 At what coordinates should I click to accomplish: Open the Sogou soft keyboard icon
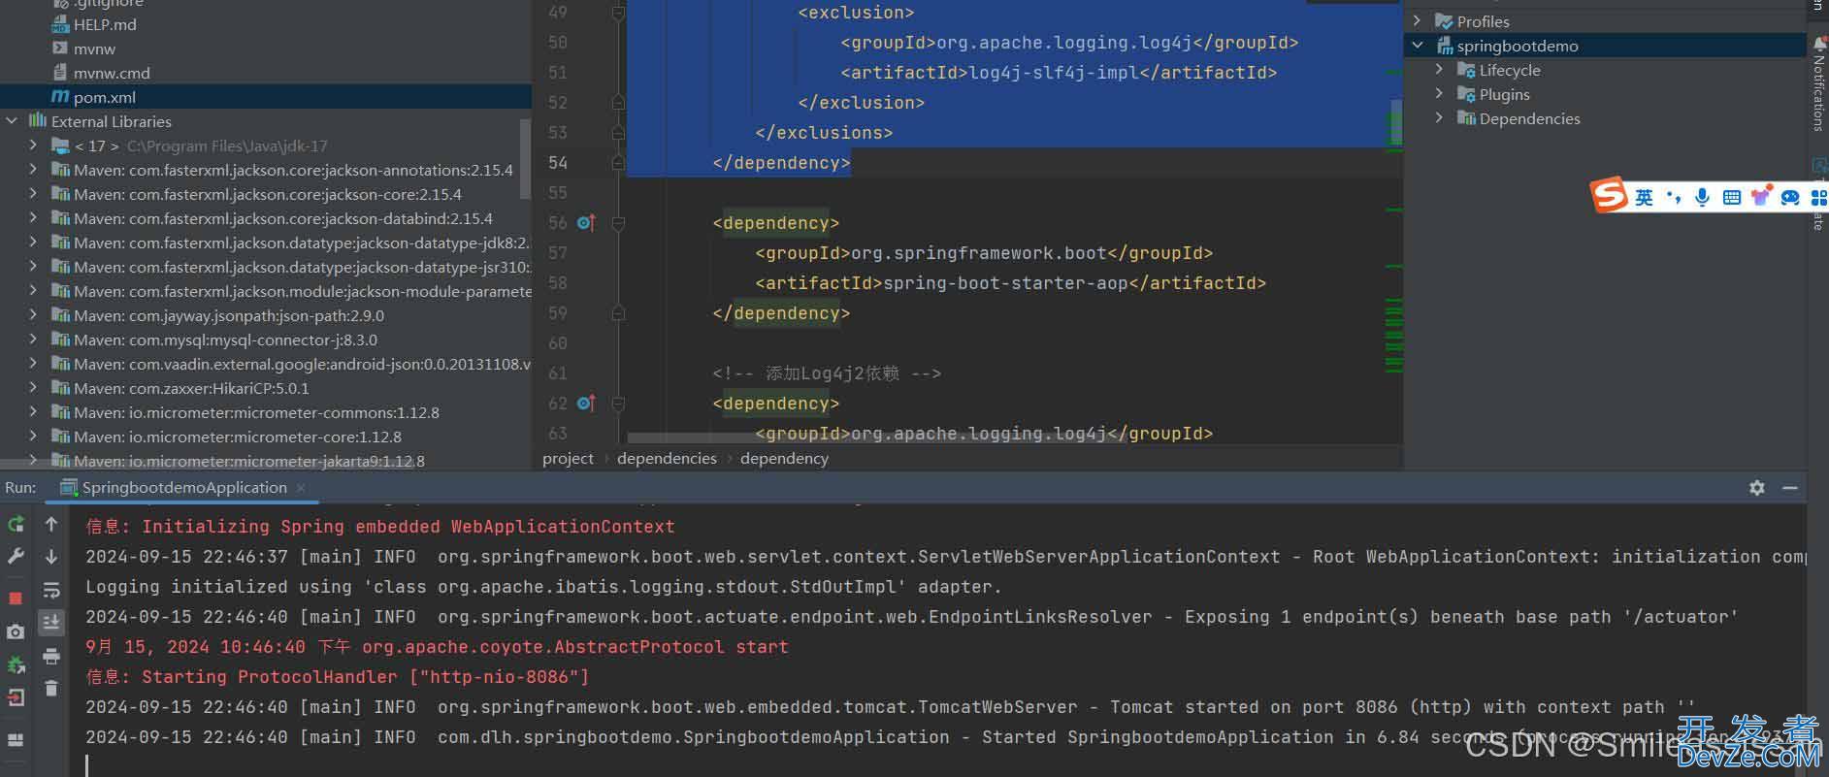(x=1732, y=197)
